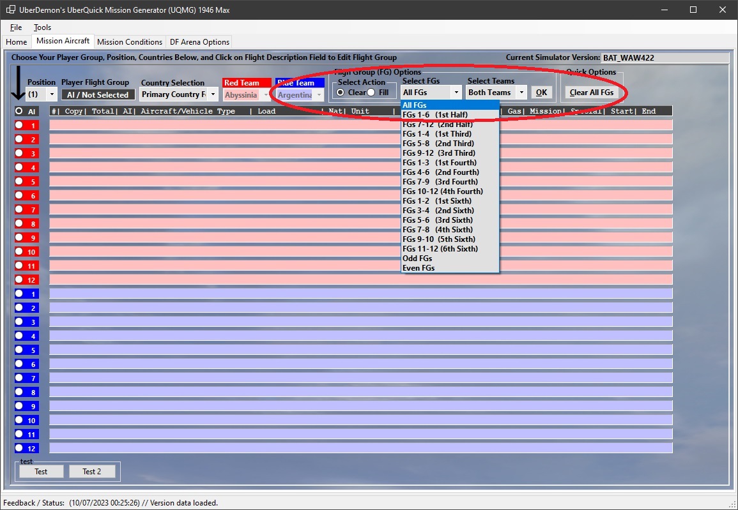Click the UQMG application icon in title bar
Image resolution: width=738 pixels, height=510 pixels.
[x=10, y=10]
